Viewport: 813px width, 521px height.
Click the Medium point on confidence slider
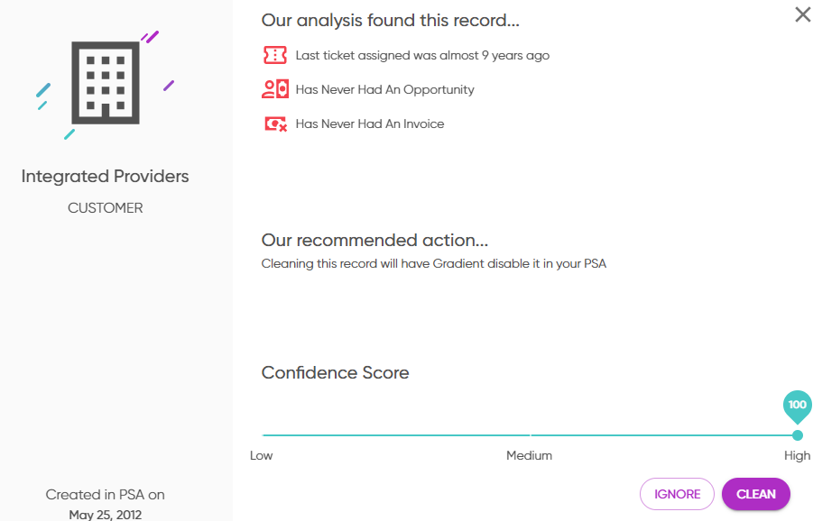click(530, 435)
